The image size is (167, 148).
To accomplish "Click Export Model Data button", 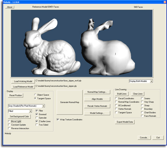I will click(125, 122).
